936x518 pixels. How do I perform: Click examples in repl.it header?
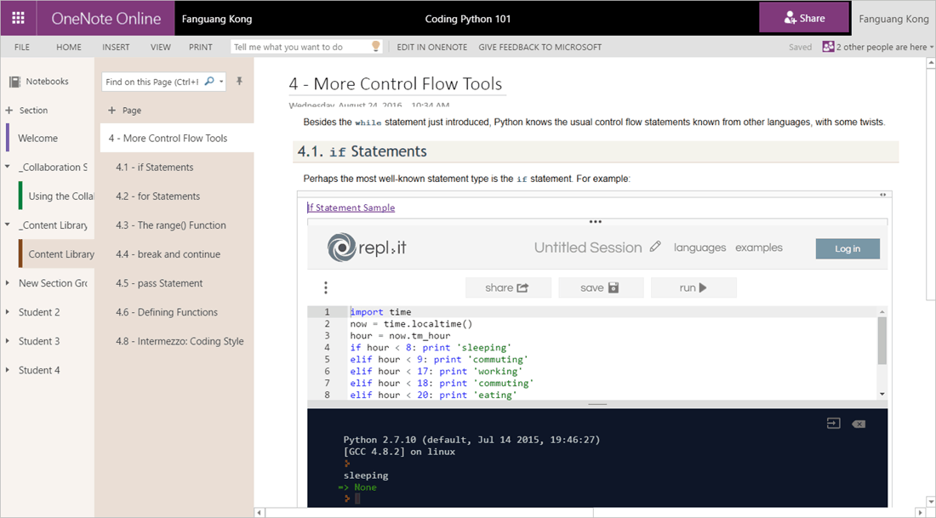(x=759, y=248)
